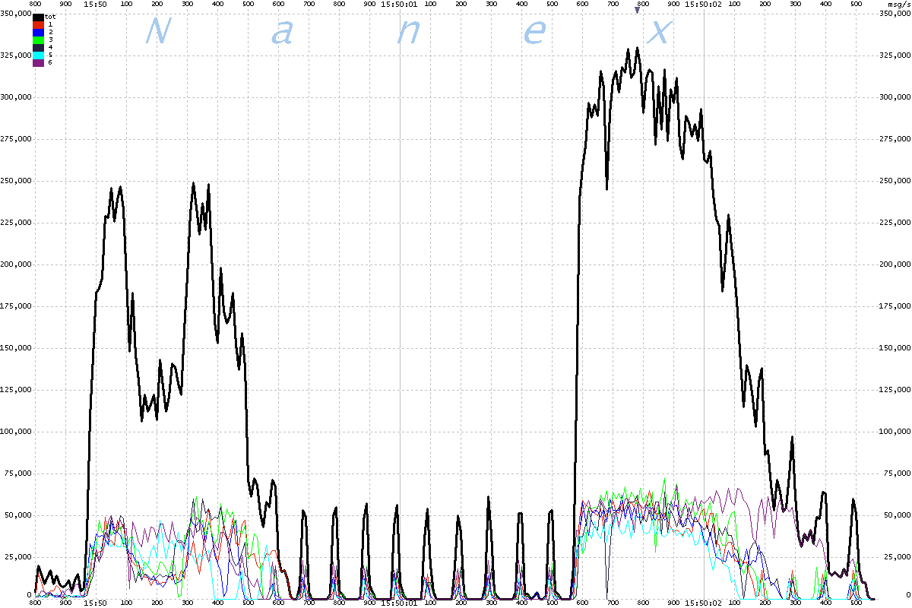This screenshot has width=912, height=608.
Task: Click the '15:50:01' time label on top axis
Action: point(400,4)
